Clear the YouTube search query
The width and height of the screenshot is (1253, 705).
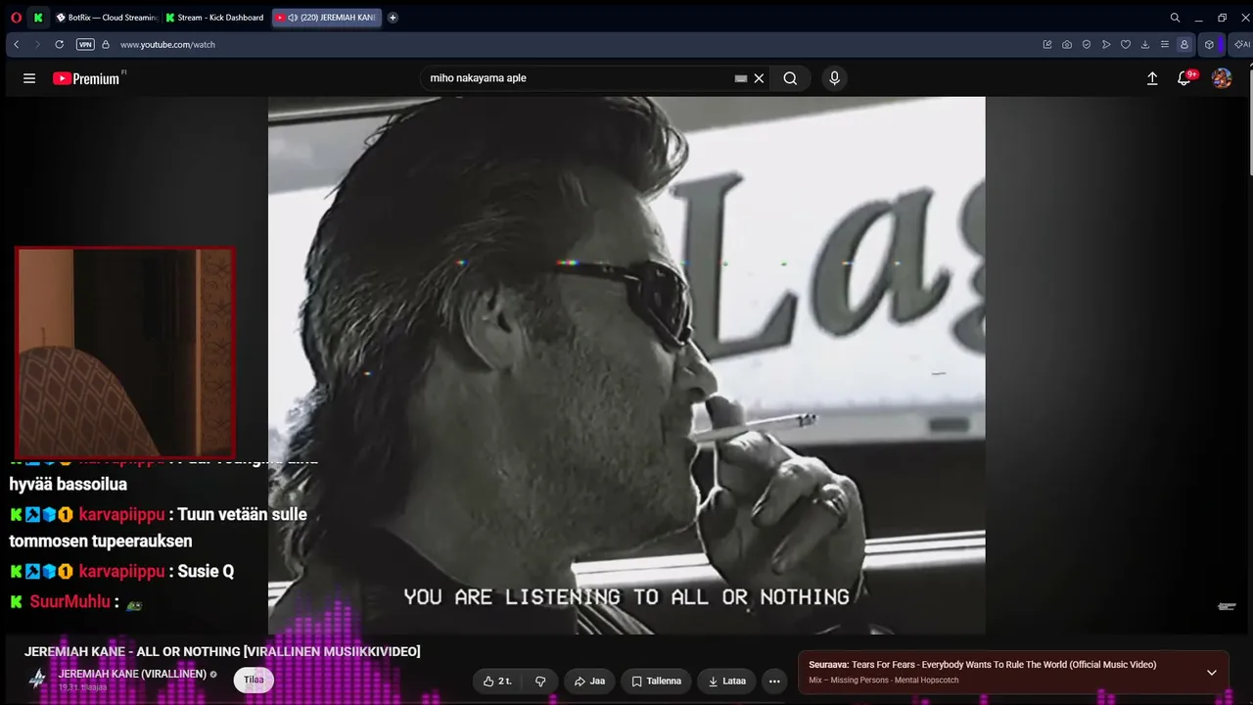[x=759, y=78]
